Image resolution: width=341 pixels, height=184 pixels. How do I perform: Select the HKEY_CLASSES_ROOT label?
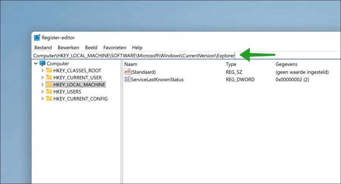click(x=77, y=71)
